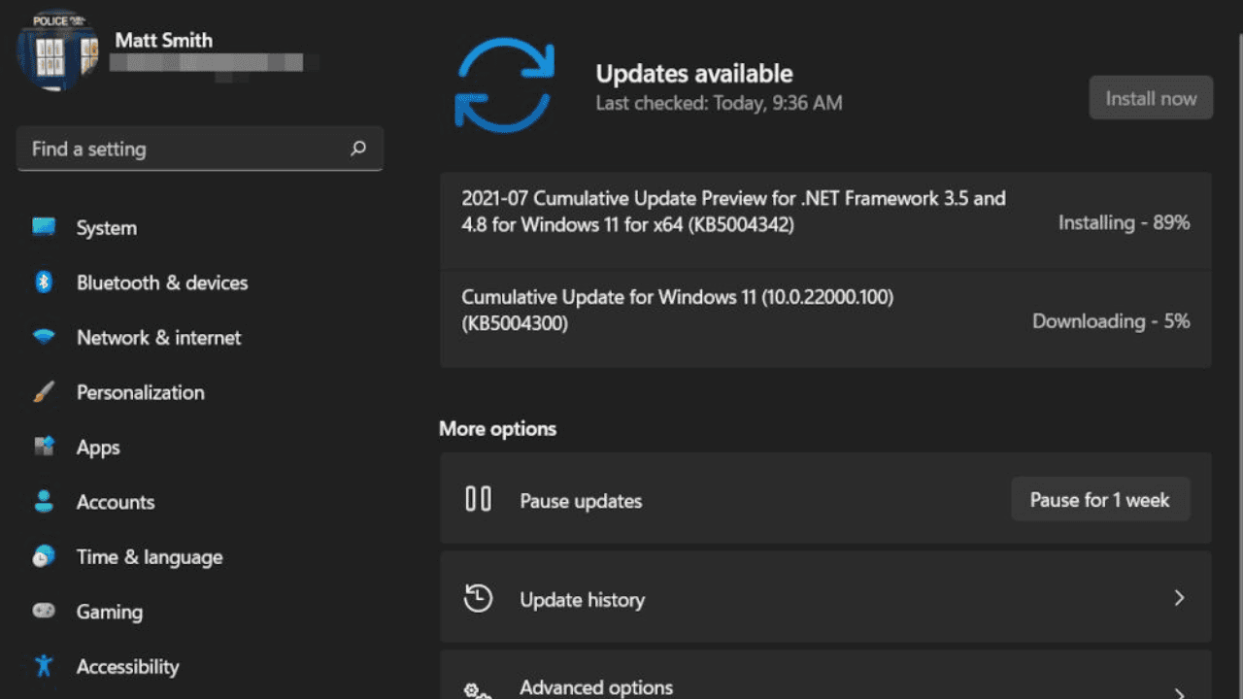Click the Pause updates label
1243x699 pixels.
pyautogui.click(x=581, y=501)
